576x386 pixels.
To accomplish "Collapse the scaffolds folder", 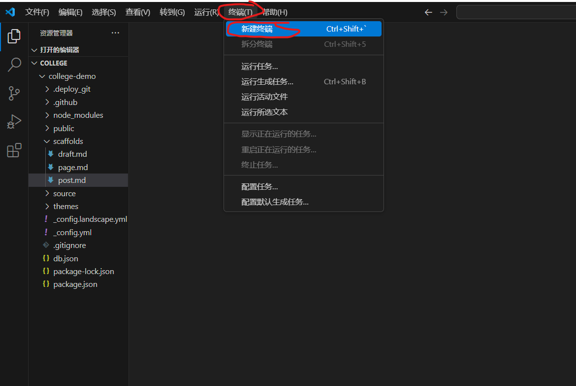I will pyautogui.click(x=68, y=141).
